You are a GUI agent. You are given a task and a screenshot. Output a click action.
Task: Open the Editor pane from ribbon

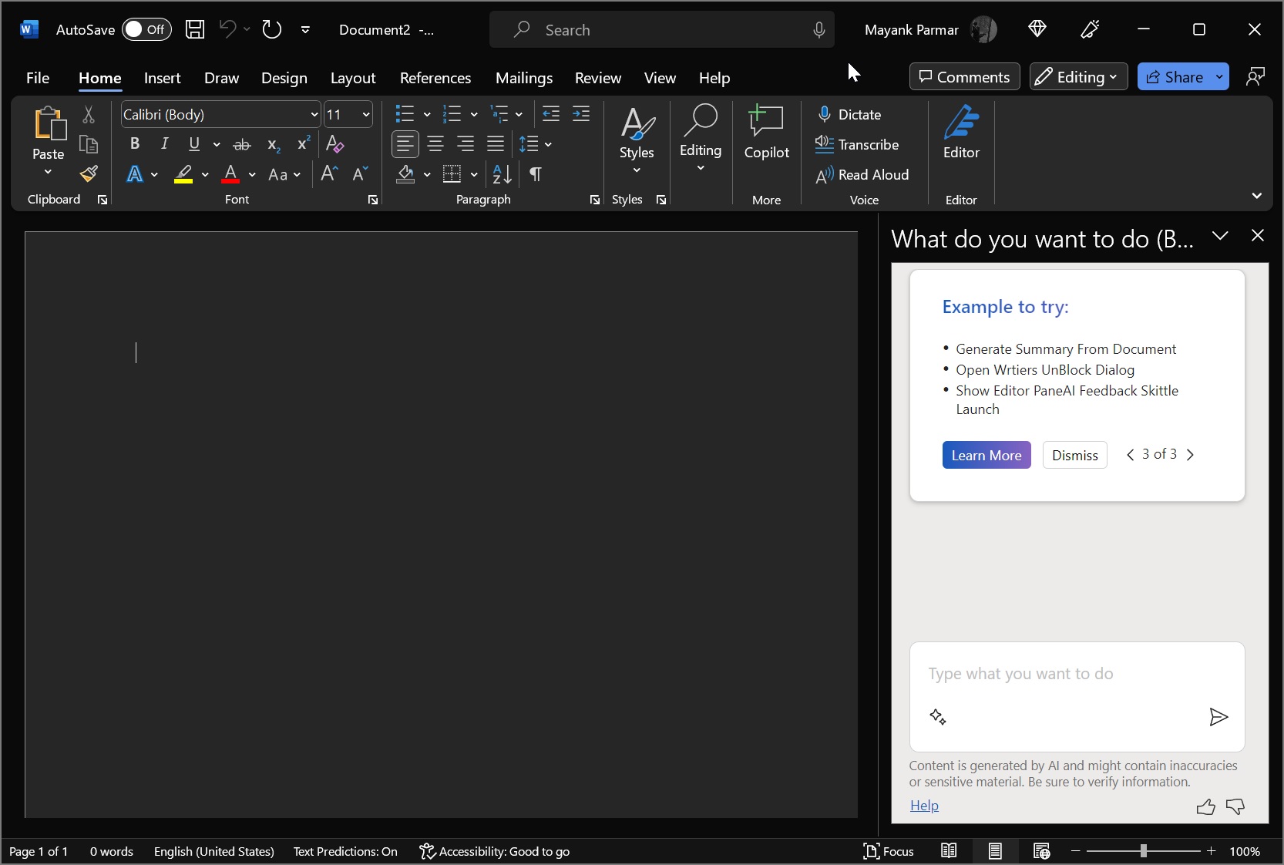pyautogui.click(x=961, y=133)
